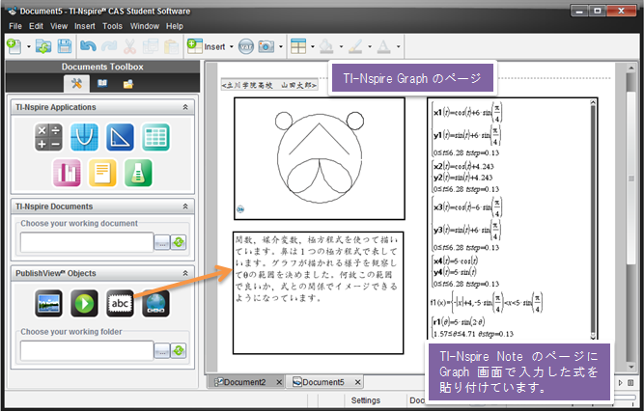
Task: Undo the last action
Action: tap(88, 46)
